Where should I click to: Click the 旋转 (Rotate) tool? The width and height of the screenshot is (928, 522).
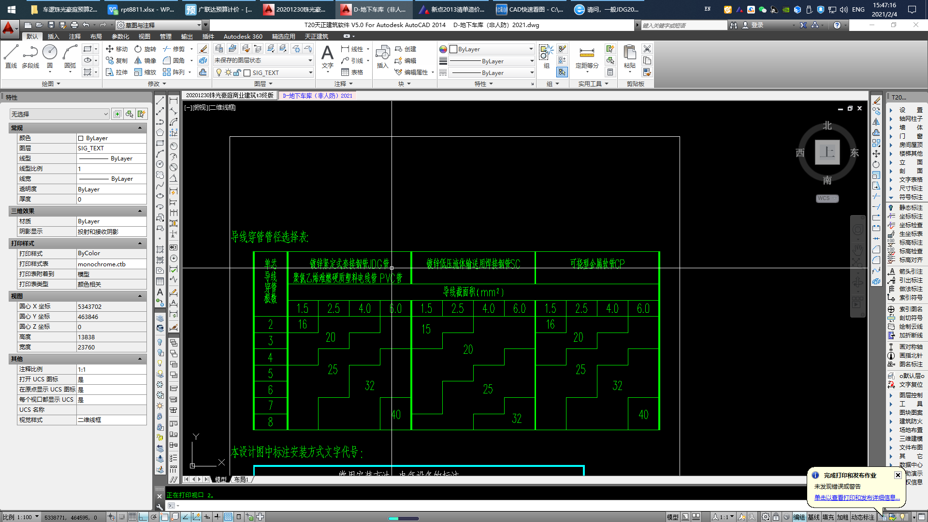point(145,49)
